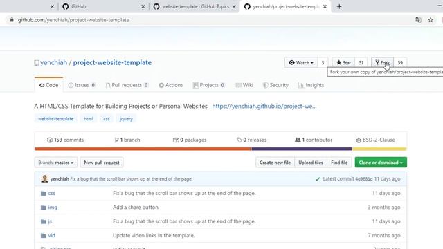Screen dimensions: 443x249
Task: View the 3 watchers count
Action: (x=323, y=63)
